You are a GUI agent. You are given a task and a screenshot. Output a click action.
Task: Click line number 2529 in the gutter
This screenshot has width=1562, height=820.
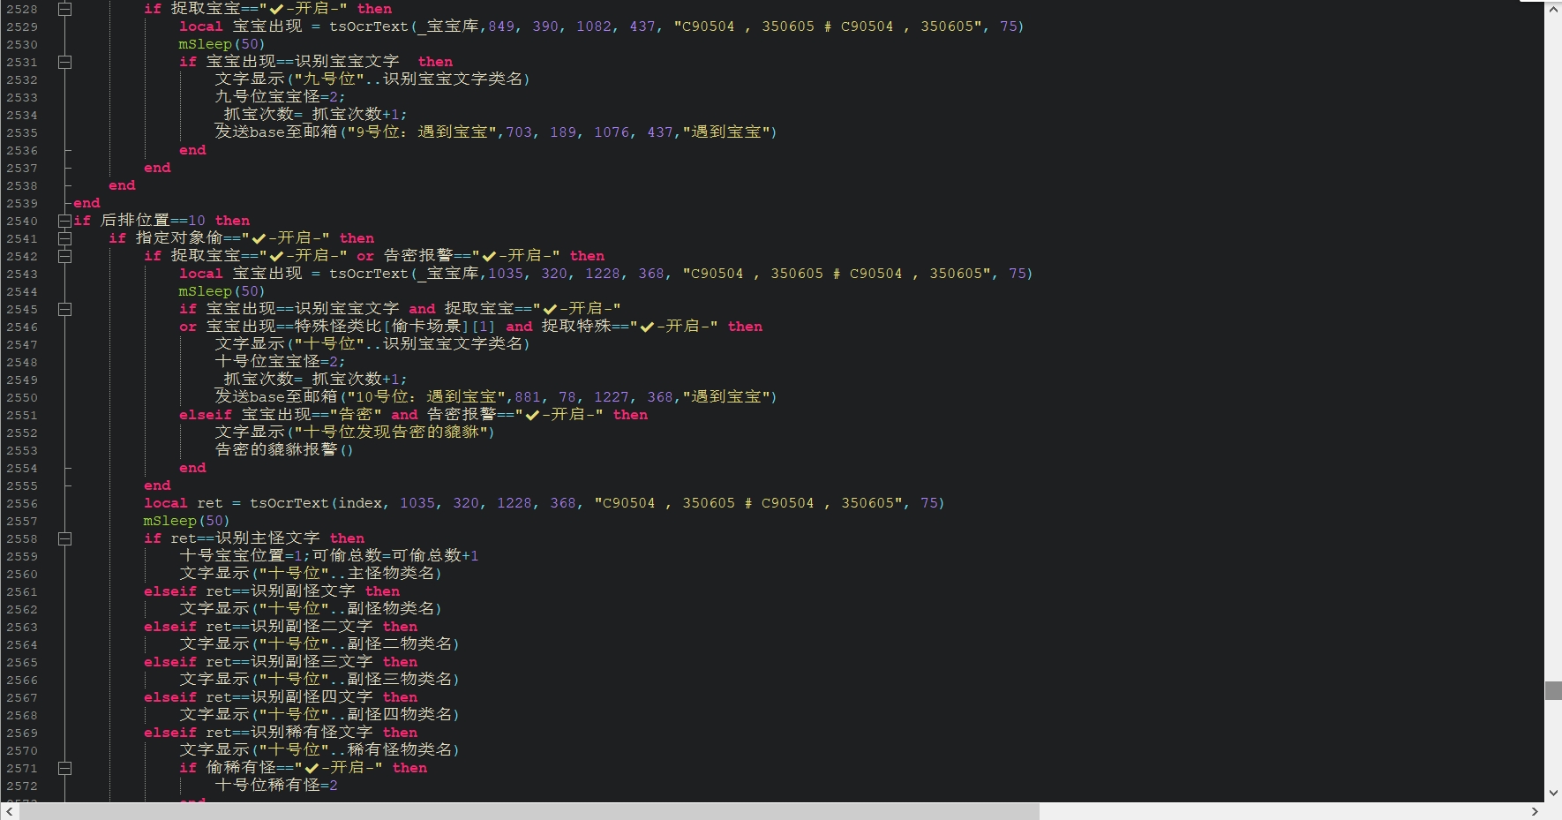(22, 26)
